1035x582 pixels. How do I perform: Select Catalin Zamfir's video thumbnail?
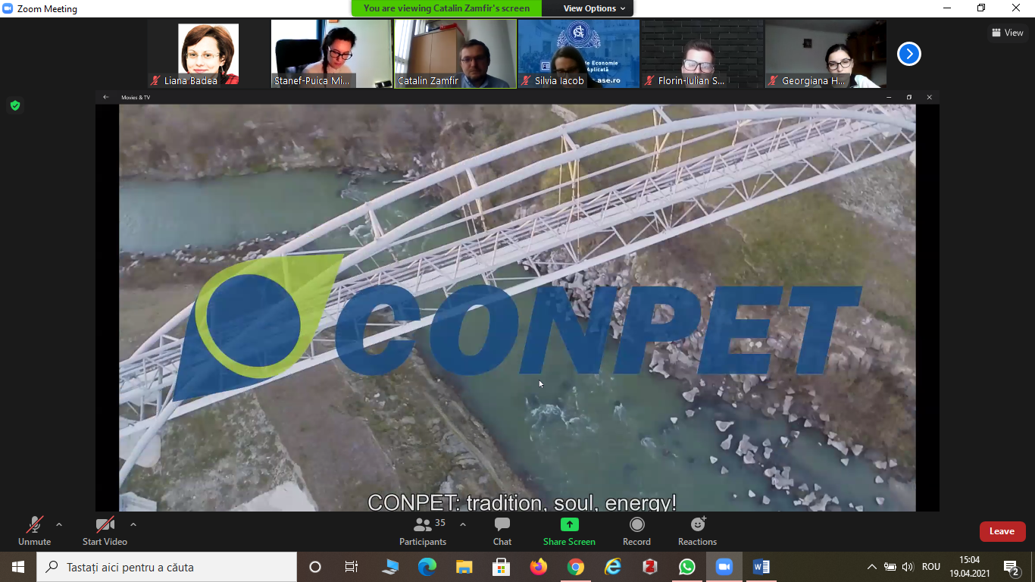pyautogui.click(x=455, y=54)
